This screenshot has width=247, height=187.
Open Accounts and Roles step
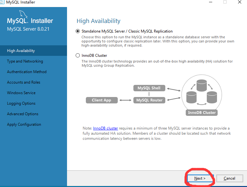pyautogui.click(x=24, y=82)
